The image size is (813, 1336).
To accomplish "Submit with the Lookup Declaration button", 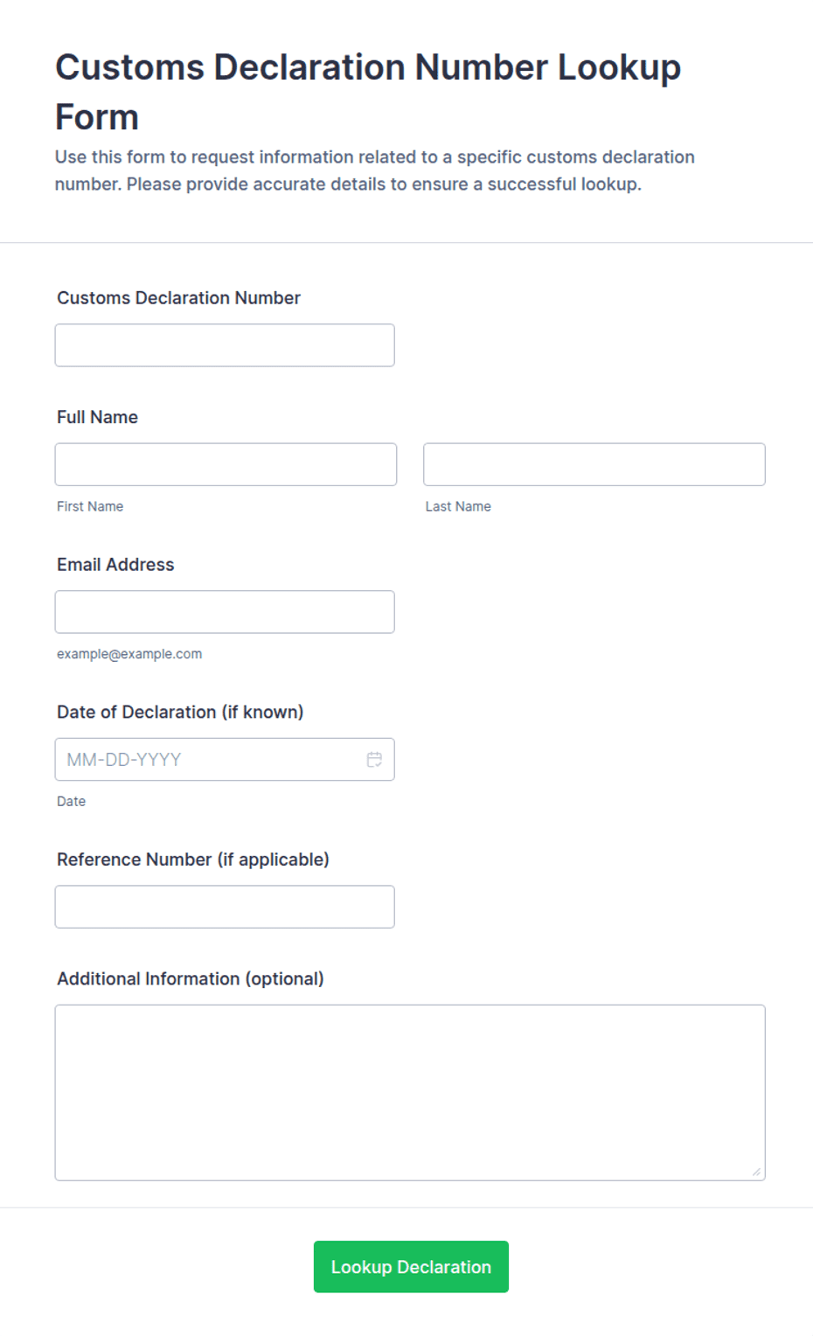I will (411, 1267).
